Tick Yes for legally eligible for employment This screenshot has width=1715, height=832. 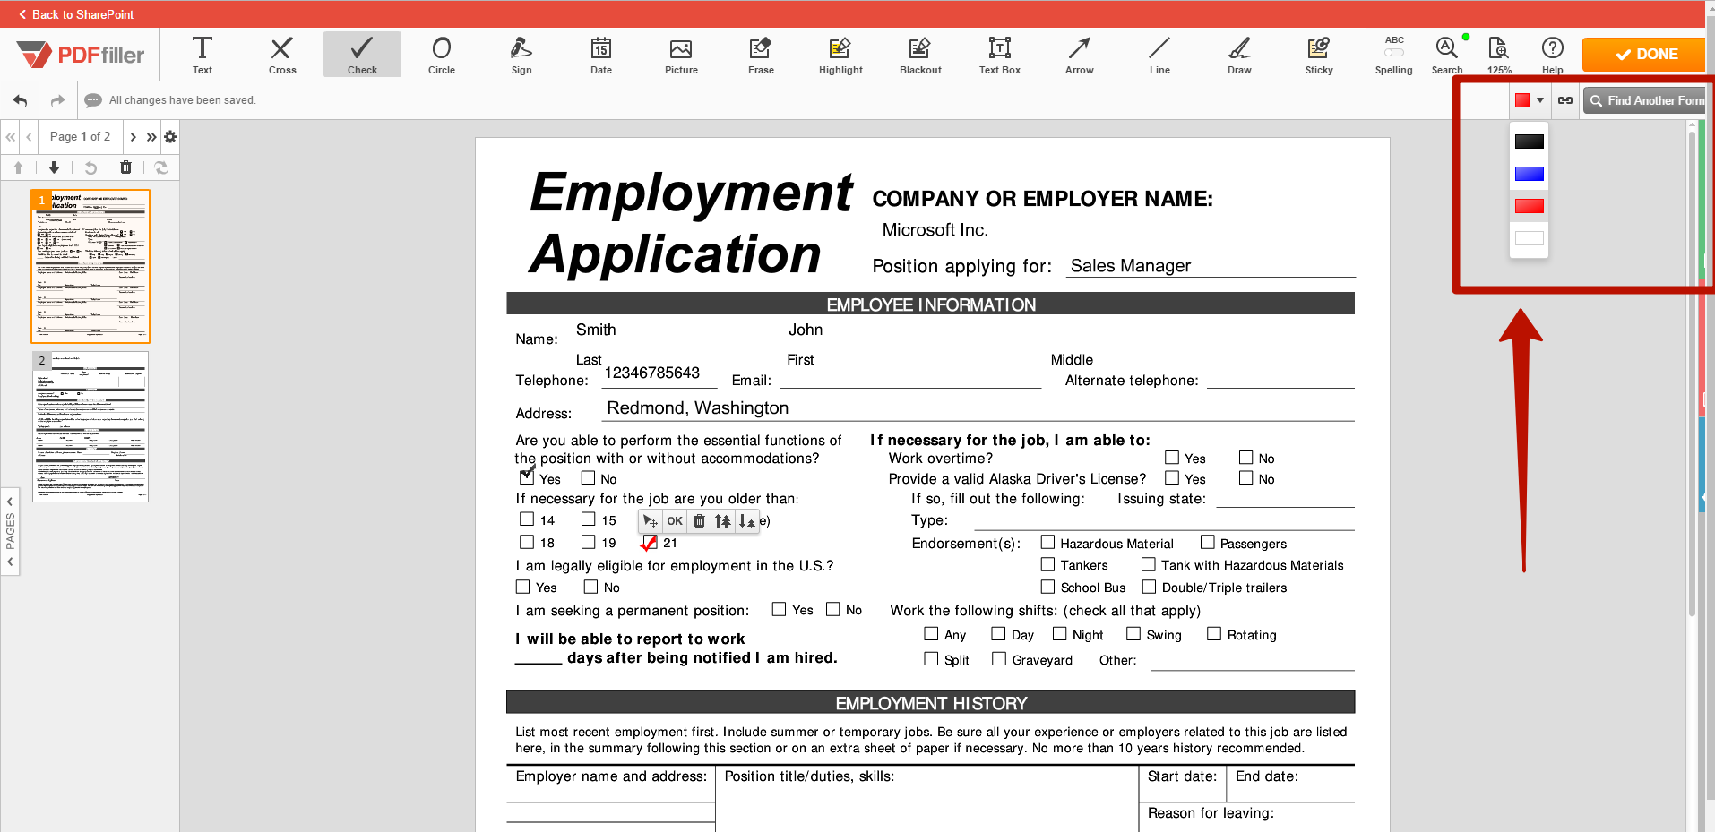tap(523, 587)
